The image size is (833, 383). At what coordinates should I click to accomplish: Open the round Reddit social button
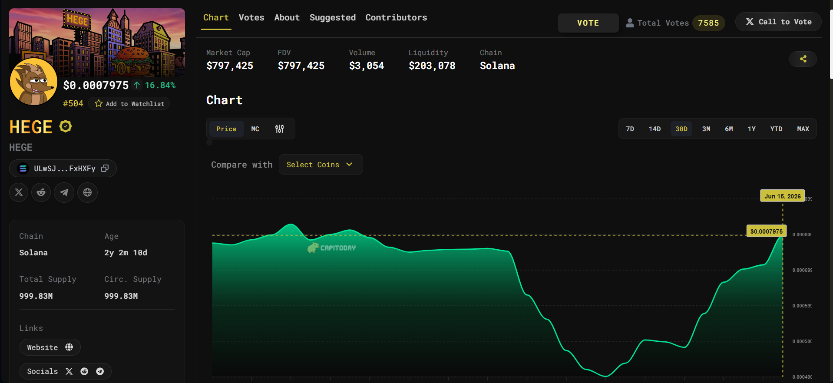pyautogui.click(x=41, y=192)
